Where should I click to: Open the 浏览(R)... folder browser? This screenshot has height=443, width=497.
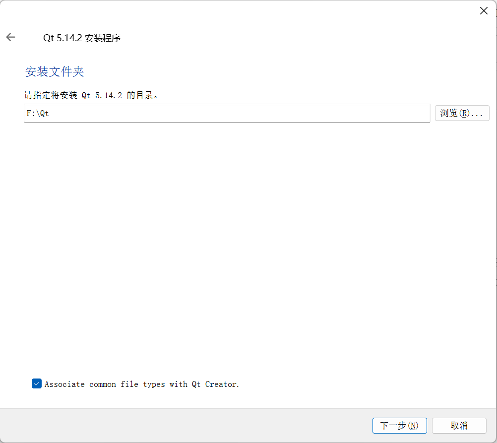(462, 113)
